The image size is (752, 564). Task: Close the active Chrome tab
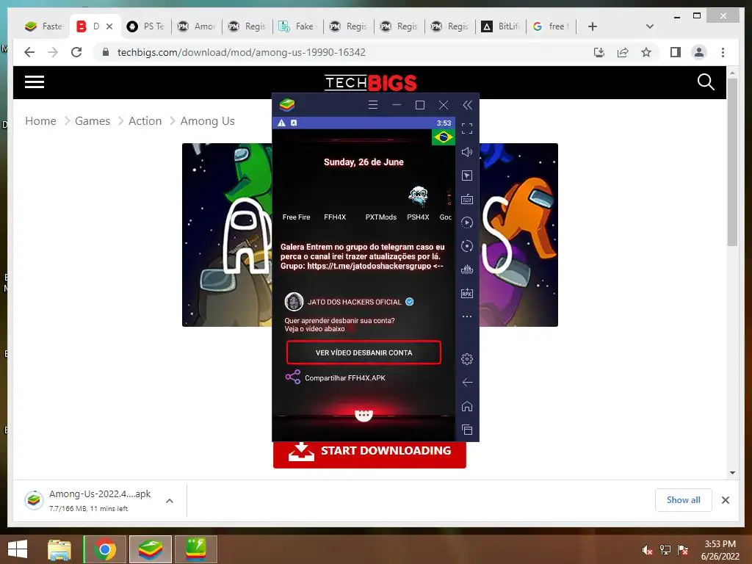109,26
